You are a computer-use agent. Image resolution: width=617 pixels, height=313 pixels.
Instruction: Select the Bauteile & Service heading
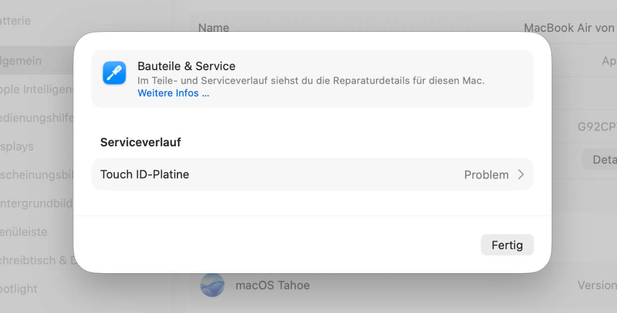(186, 66)
